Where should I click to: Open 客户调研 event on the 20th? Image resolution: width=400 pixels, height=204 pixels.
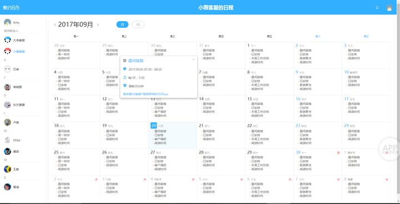(x=160, y=139)
